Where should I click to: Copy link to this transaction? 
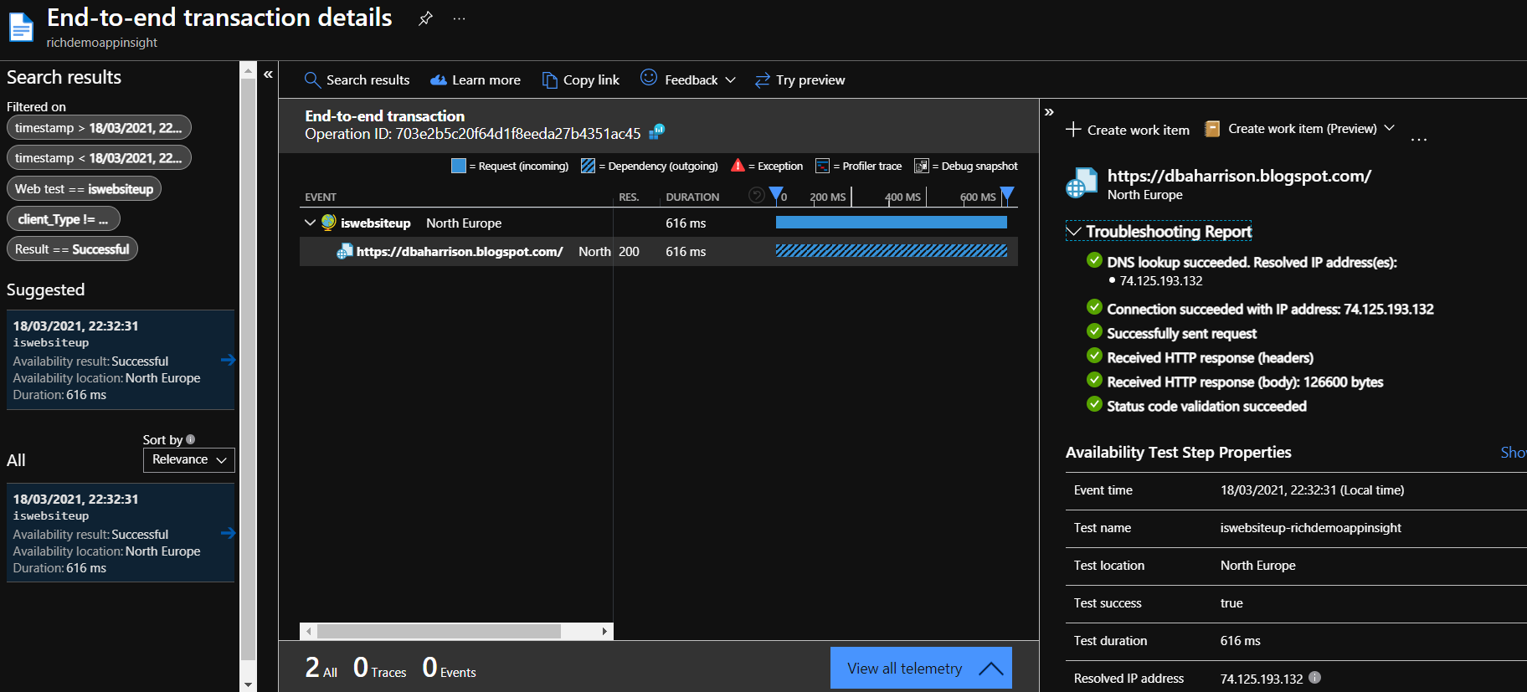(580, 80)
